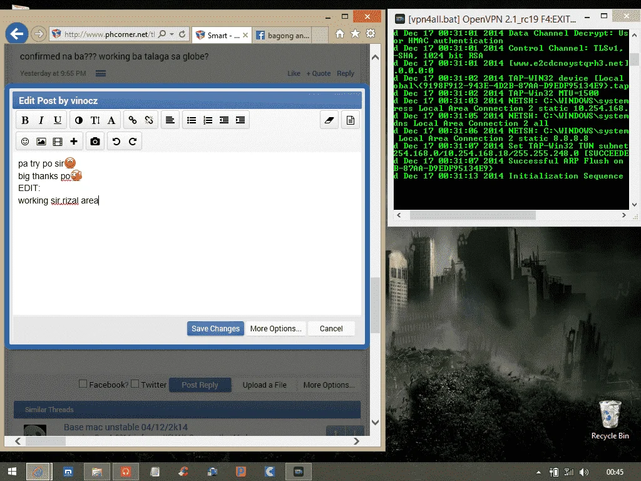Screen dimensions: 641x481
Task: Remove link with the unlink icon
Action: [x=149, y=120]
